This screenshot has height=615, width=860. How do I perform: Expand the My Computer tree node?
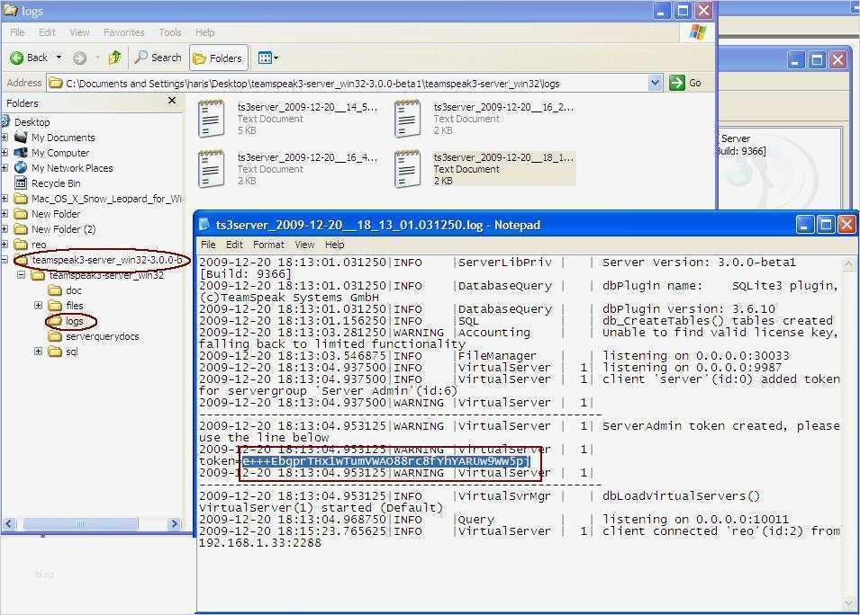(4, 153)
